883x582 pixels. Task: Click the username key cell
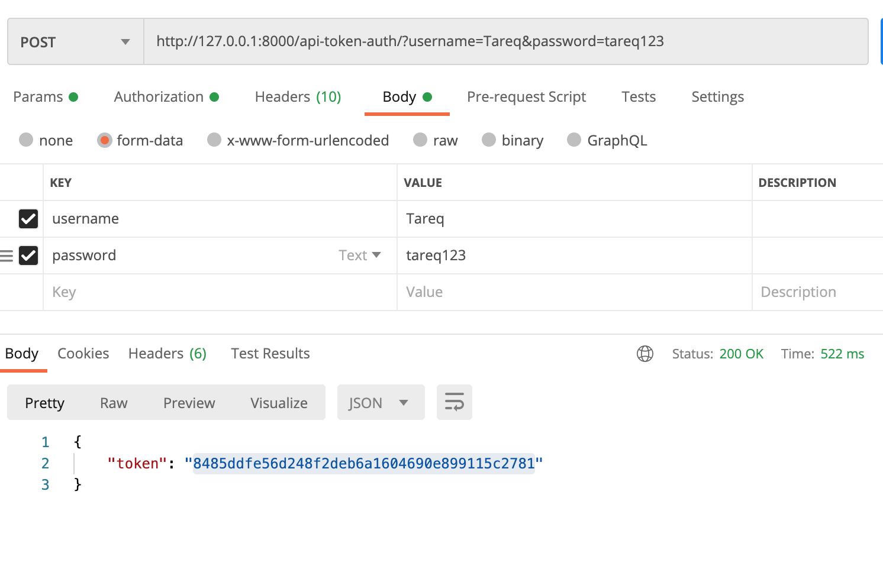pos(220,219)
